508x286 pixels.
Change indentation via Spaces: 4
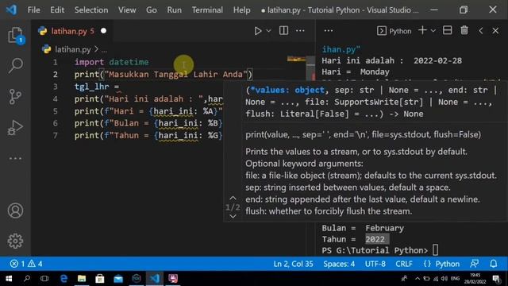pos(339,264)
